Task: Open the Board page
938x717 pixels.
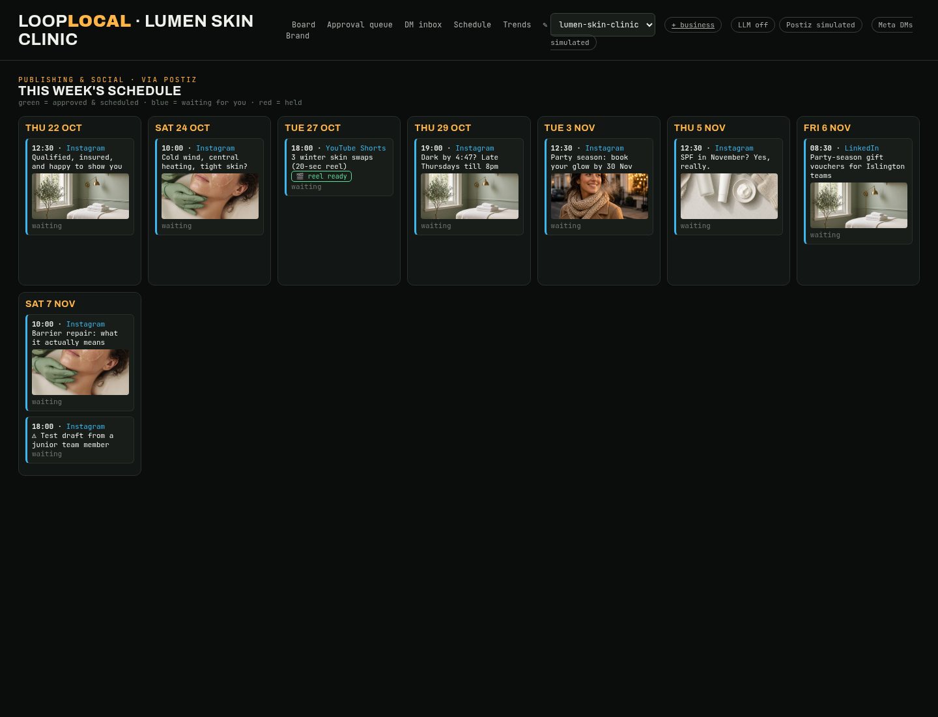Action: point(304,25)
